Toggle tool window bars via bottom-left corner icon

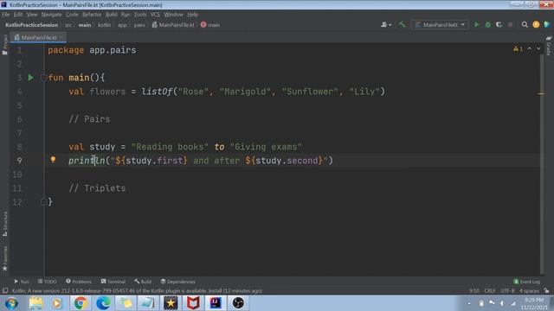(x=5, y=290)
